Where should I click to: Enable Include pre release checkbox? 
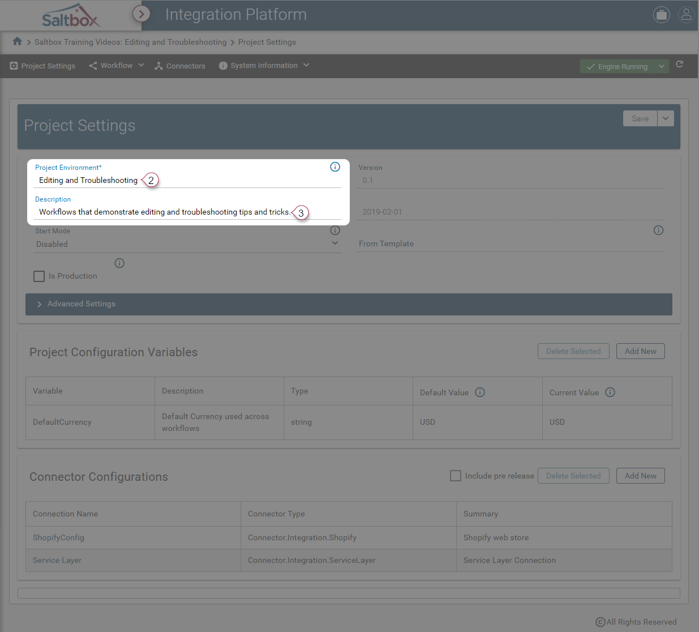(x=456, y=476)
